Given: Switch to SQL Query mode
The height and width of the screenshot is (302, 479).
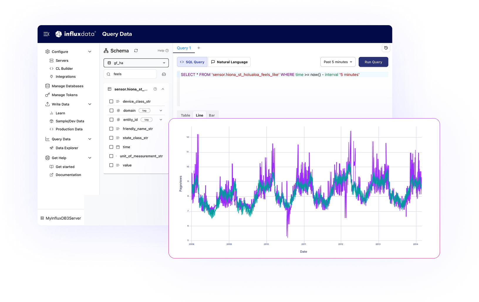Looking at the screenshot, I should pyautogui.click(x=192, y=62).
